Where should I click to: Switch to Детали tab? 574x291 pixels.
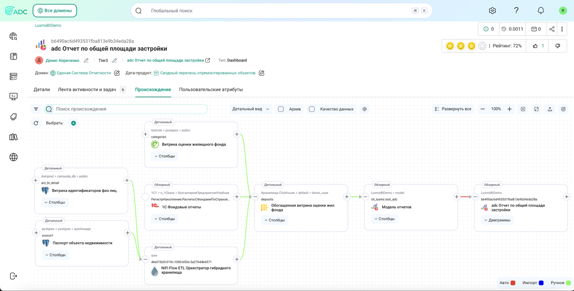tap(42, 89)
